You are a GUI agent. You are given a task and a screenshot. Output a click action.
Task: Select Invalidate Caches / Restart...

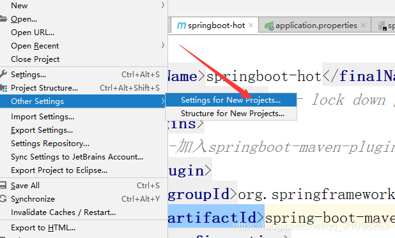pyautogui.click(x=83, y=212)
